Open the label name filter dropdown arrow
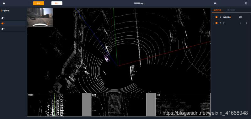The height and width of the screenshot is (119, 251). [230, 17]
